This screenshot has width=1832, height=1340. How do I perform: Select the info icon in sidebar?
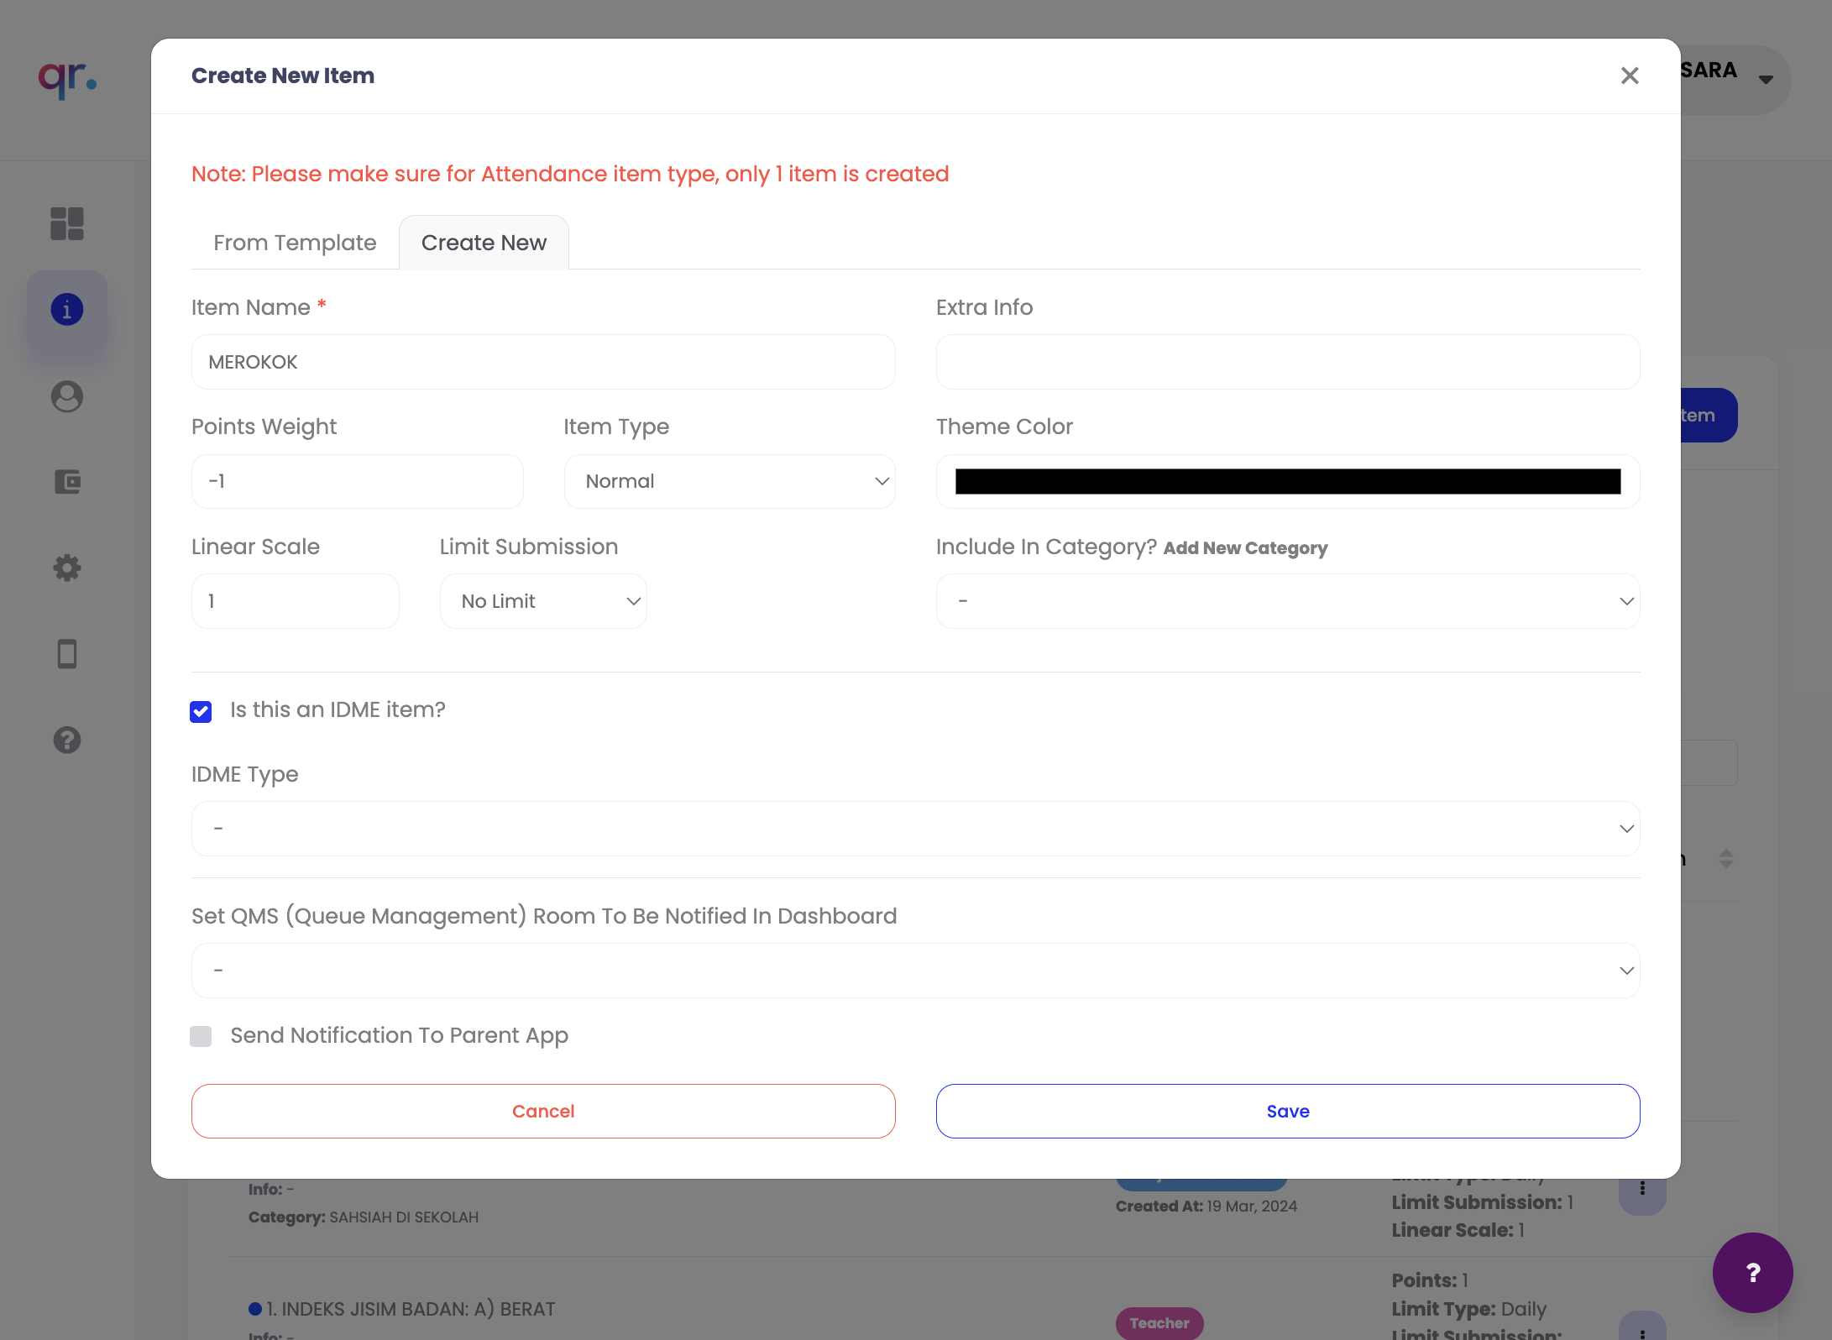[x=67, y=310]
